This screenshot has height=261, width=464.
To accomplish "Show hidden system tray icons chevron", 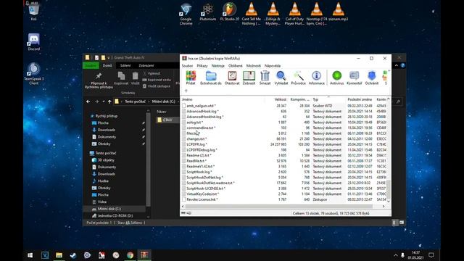I will [x=396, y=255].
